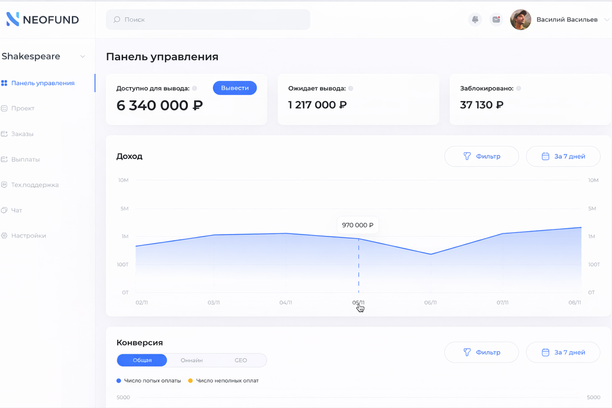Viewport: 612px width, 408px height.
Task: Open the За 7 дней period selector
Action: pyautogui.click(x=563, y=156)
